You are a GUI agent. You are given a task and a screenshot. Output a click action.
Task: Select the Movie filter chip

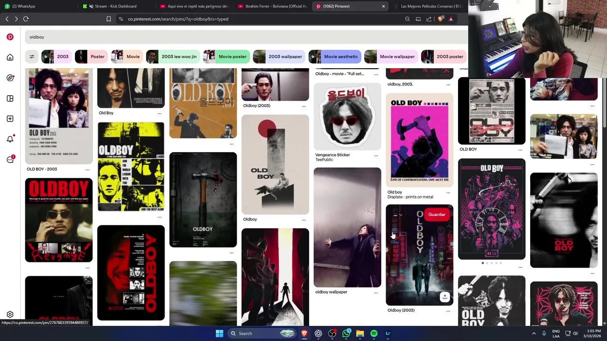point(128,56)
